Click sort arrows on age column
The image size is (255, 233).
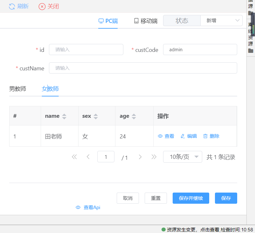click(134, 116)
